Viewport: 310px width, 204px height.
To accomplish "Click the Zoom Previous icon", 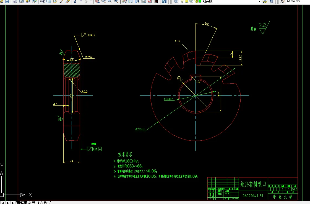I will coord(116,1).
